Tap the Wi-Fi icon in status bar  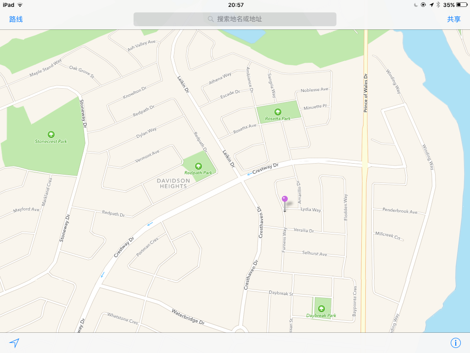pos(20,5)
